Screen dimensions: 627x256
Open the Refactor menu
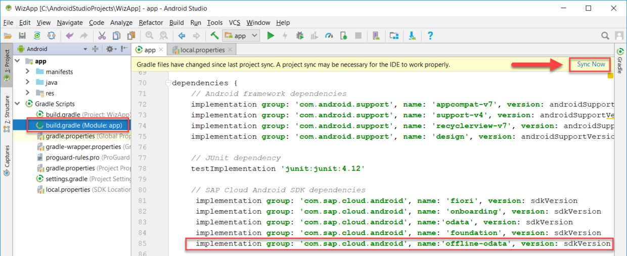[x=151, y=23]
